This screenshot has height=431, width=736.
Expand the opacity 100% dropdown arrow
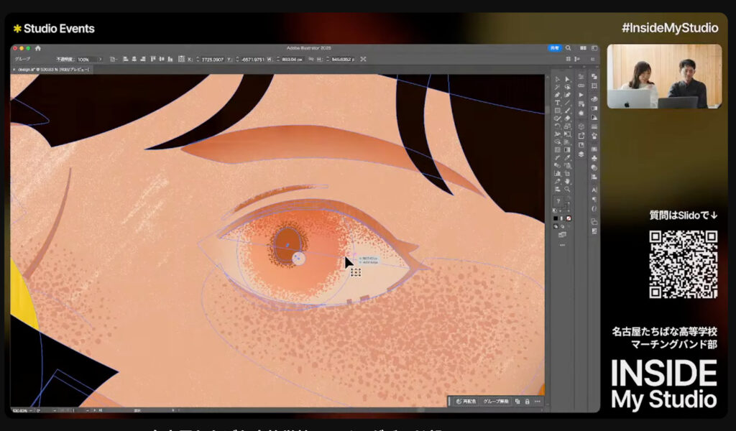(x=100, y=59)
